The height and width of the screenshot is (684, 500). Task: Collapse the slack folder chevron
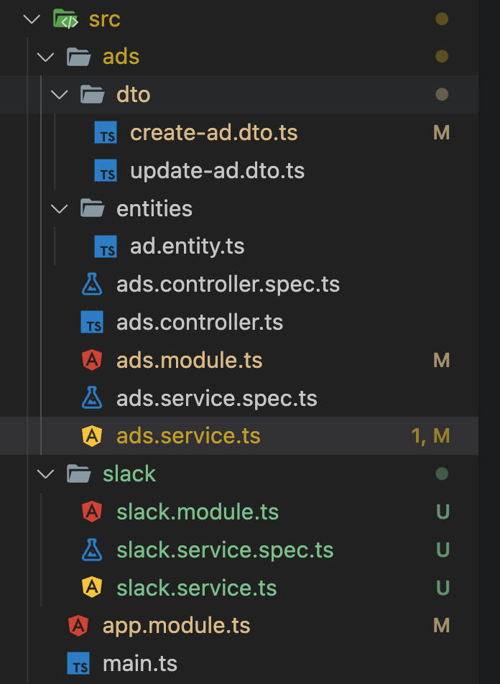[46, 474]
